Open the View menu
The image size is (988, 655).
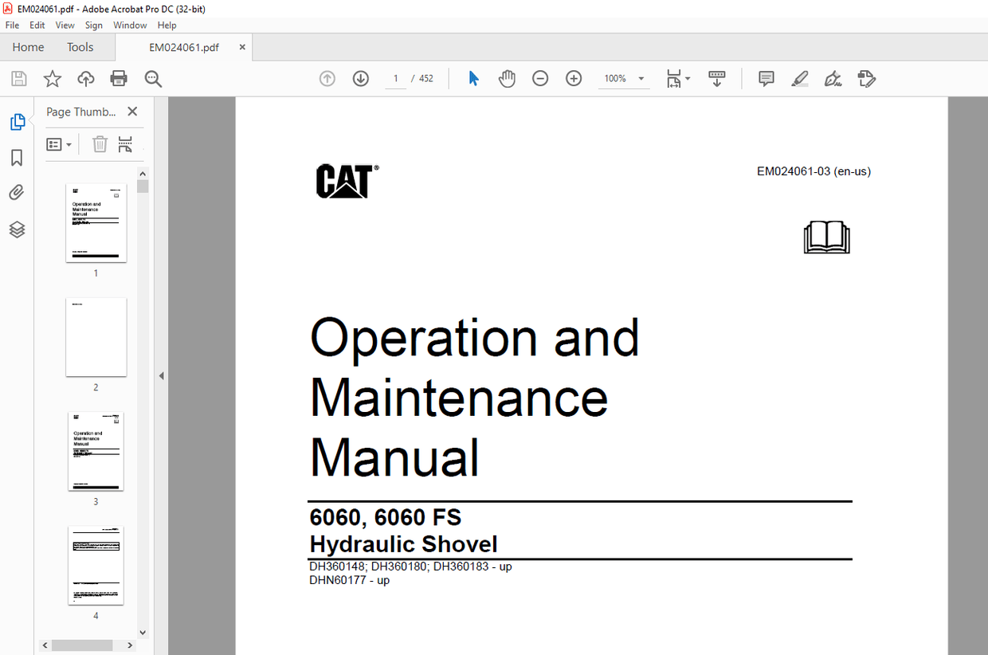click(x=65, y=25)
